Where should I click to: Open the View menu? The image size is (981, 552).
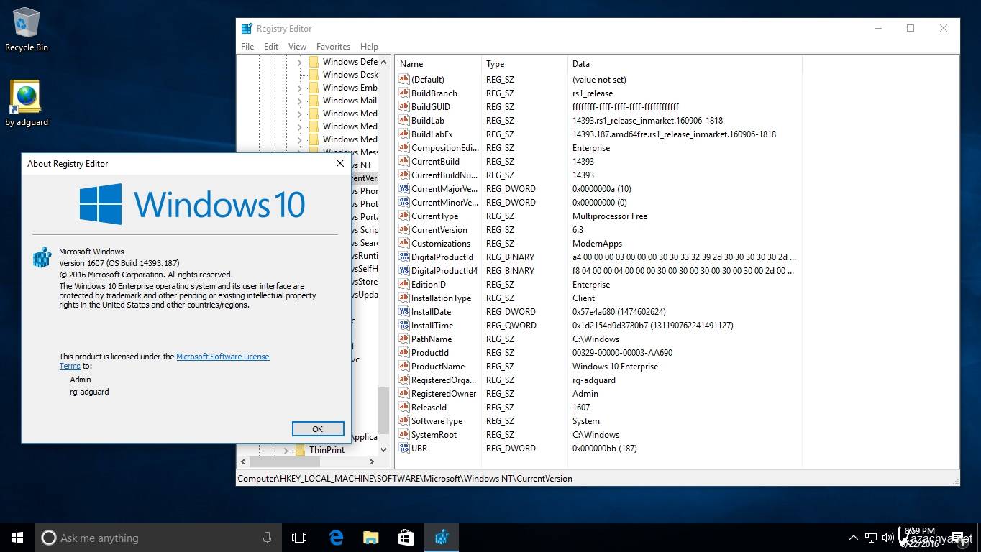click(x=298, y=46)
